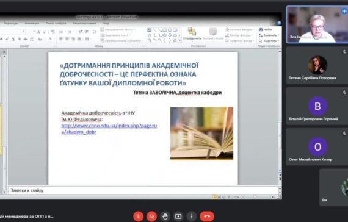Open Text Direction (Направление текста) dropdown
The image size is (348, 222).
118,29
